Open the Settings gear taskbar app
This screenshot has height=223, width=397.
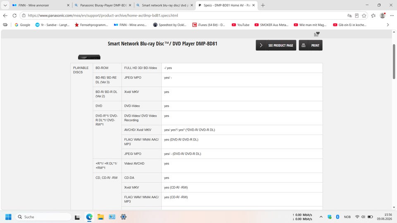(123, 217)
